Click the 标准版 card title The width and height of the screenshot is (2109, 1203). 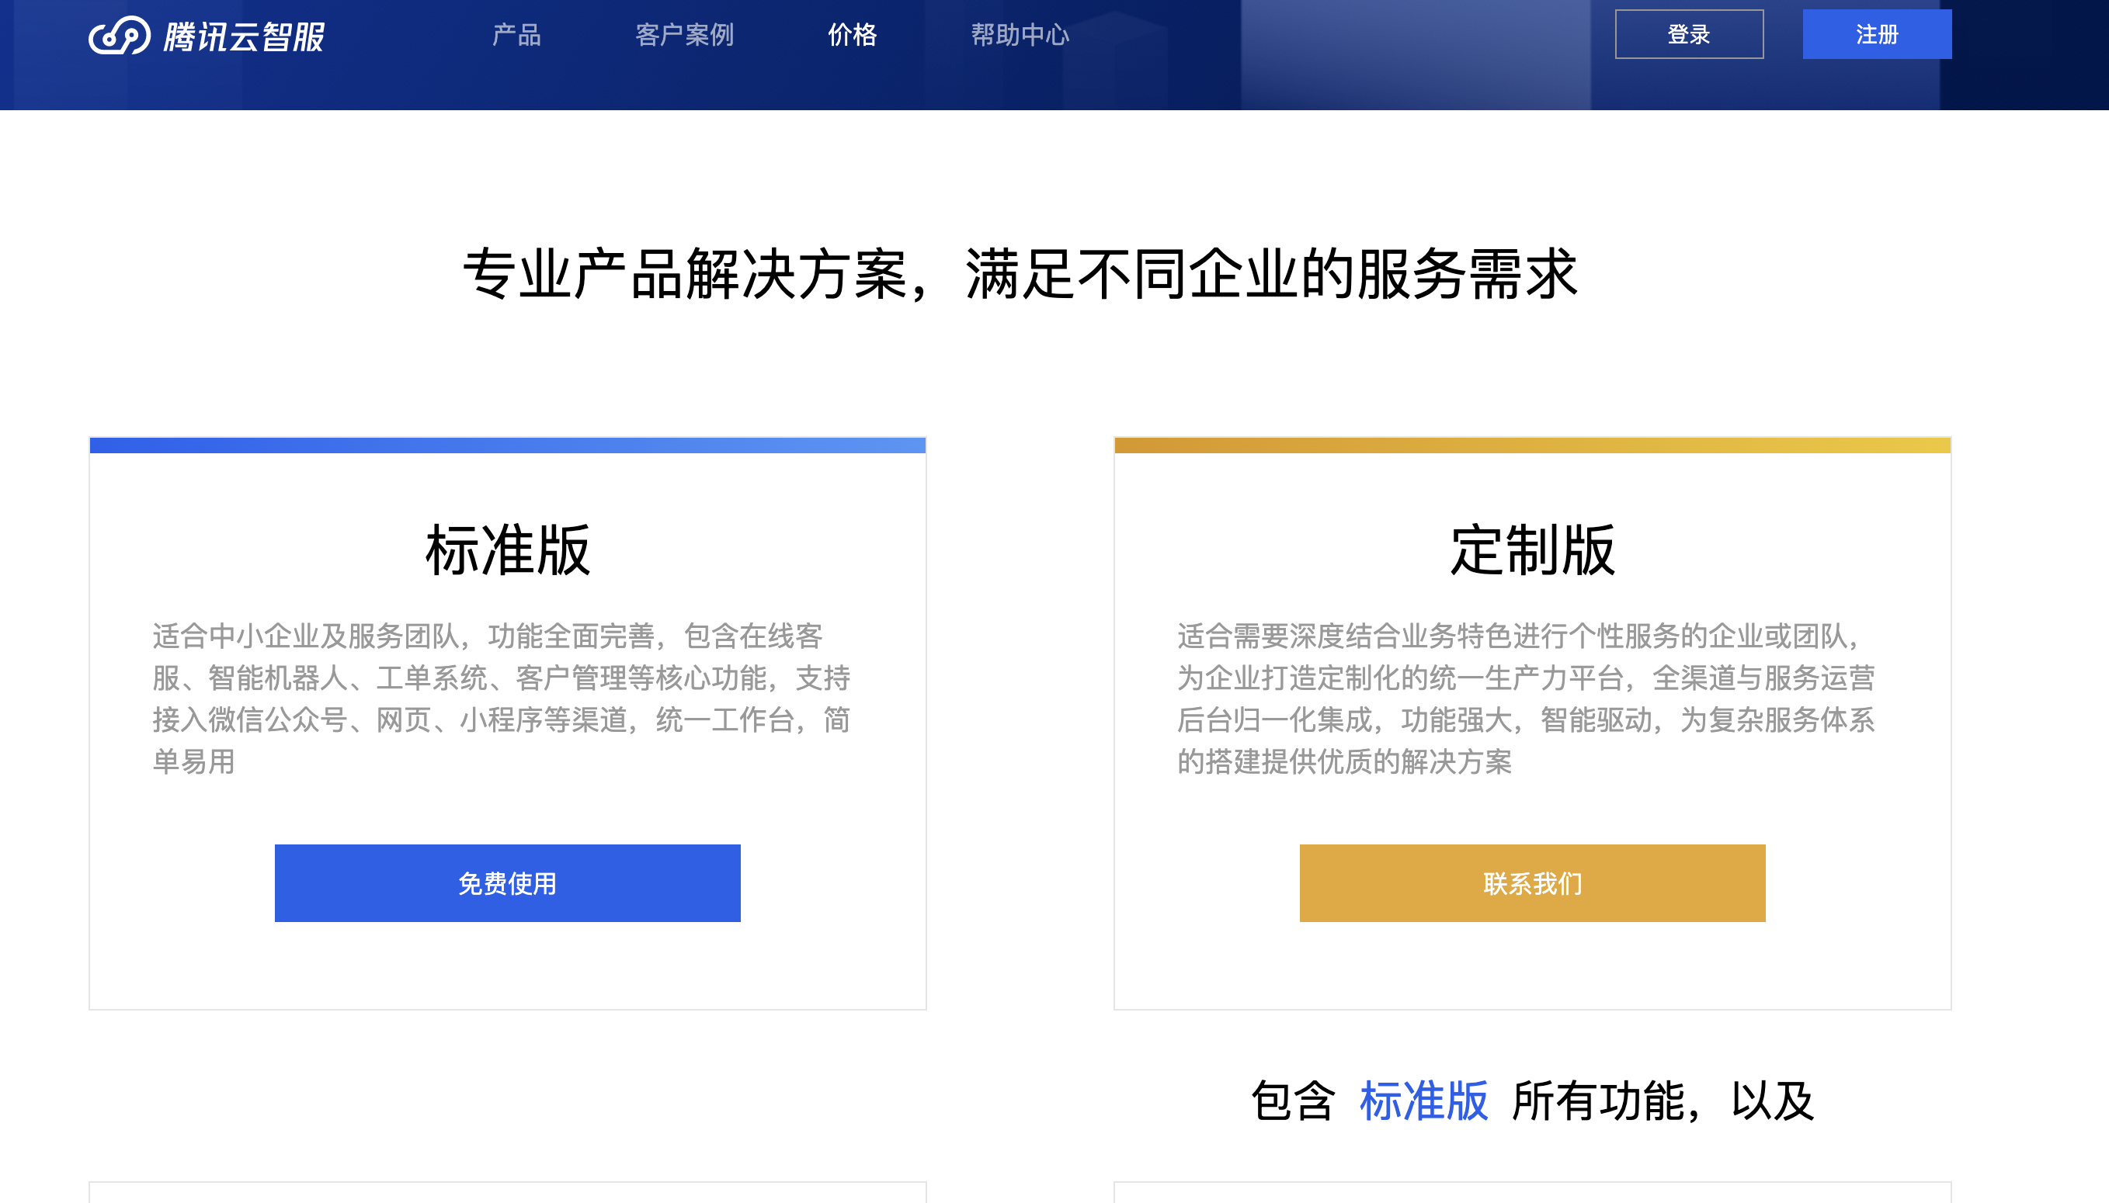[x=507, y=550]
